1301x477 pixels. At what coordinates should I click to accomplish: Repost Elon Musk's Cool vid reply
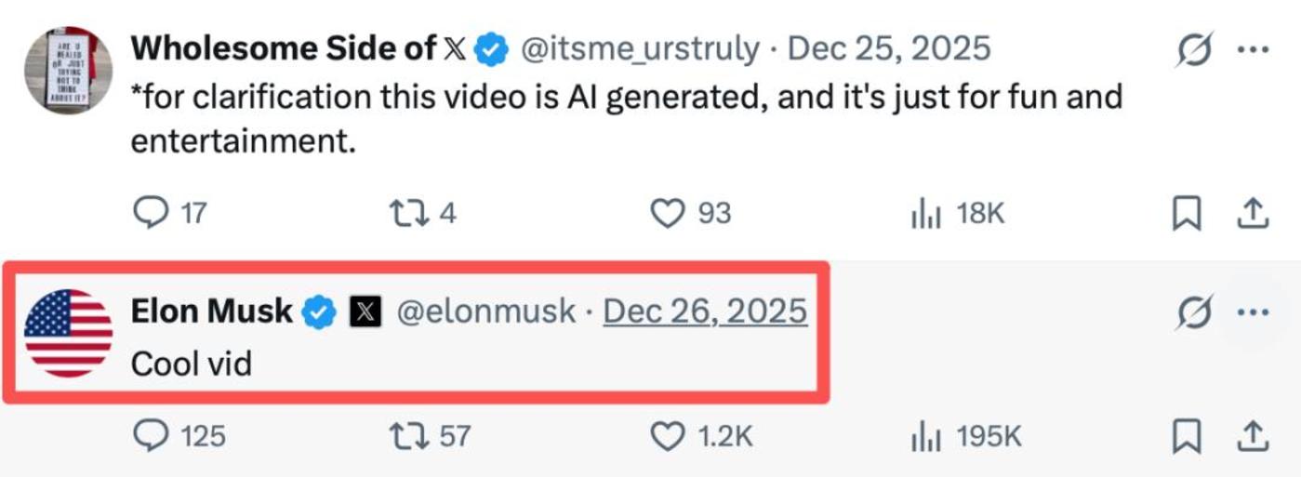pos(409,435)
